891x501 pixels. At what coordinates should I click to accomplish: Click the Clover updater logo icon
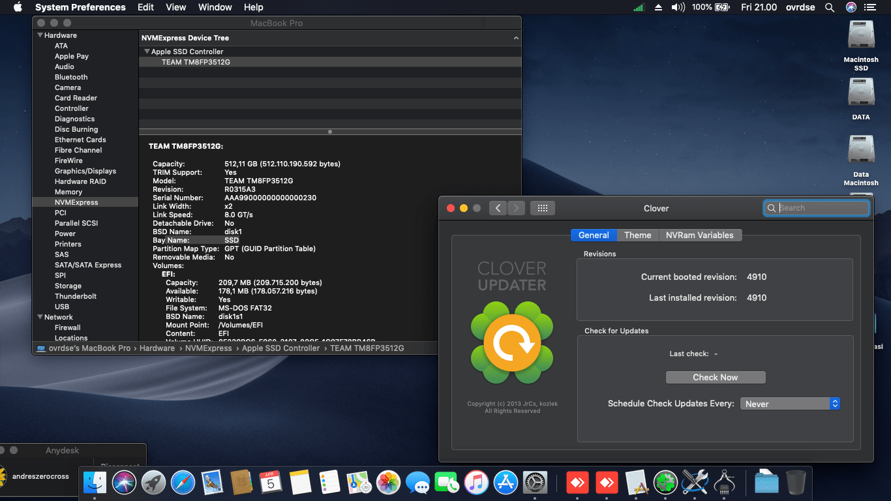pos(512,342)
